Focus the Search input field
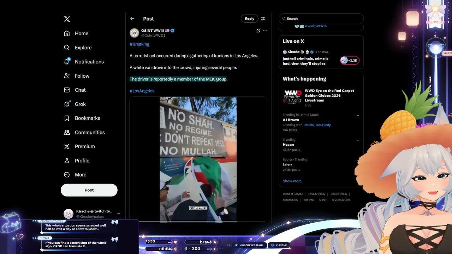The height and width of the screenshot is (254, 452). (321, 19)
